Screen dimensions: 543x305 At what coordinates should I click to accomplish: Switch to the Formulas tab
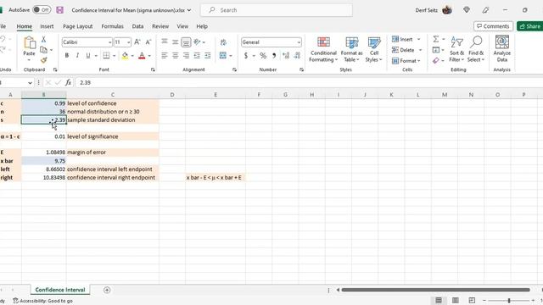tap(112, 26)
